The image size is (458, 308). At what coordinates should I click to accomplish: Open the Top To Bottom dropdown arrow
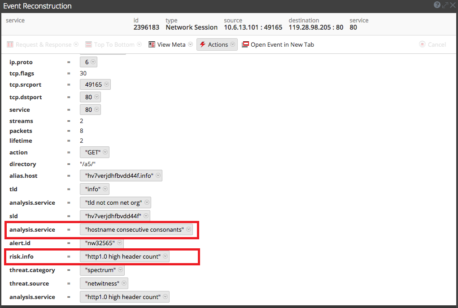(140, 44)
